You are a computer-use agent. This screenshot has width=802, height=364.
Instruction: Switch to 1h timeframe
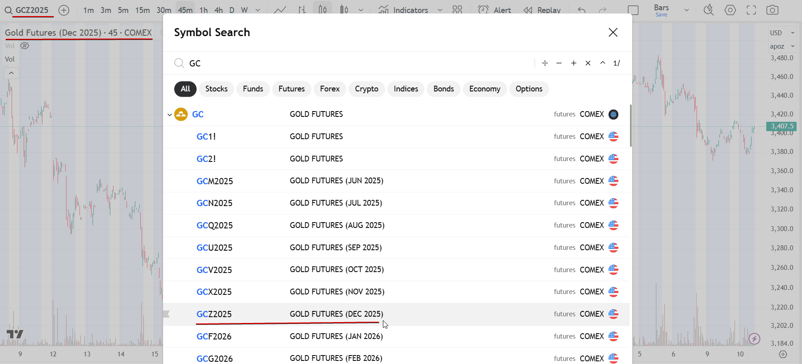[x=203, y=10]
